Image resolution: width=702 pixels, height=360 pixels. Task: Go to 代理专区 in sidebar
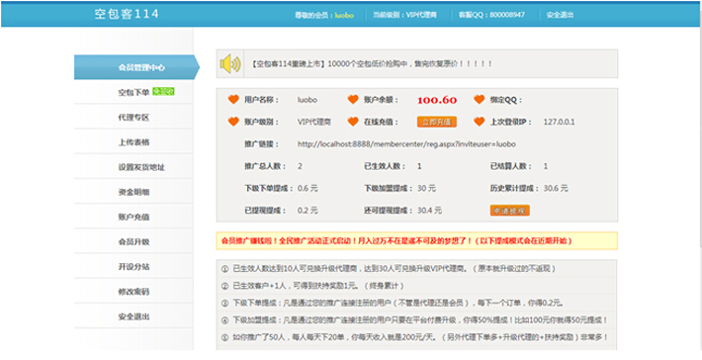coord(133,118)
